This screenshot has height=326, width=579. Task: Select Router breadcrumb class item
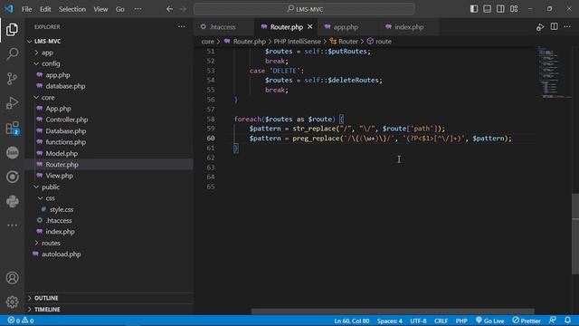click(344, 42)
